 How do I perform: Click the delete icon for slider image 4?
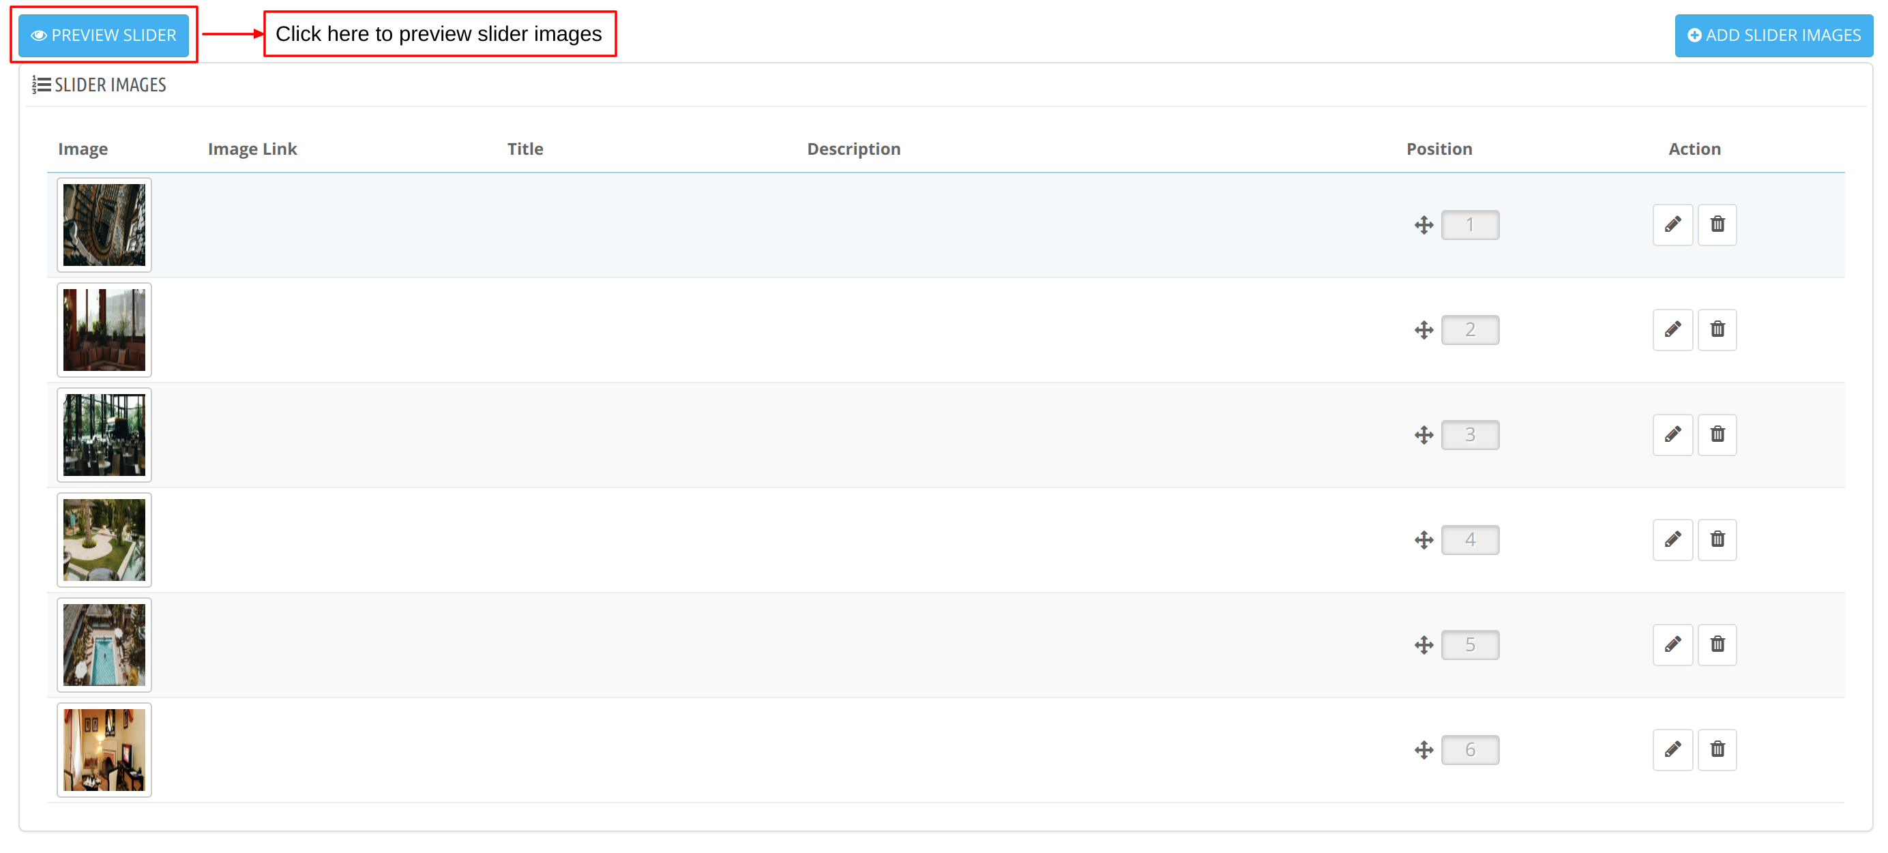(x=1716, y=539)
